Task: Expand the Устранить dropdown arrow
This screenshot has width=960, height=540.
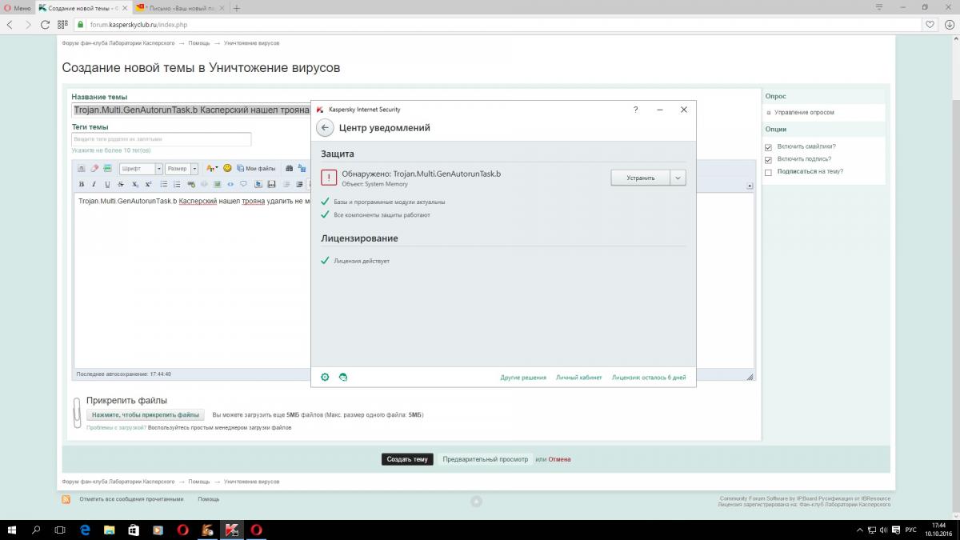Action: (x=678, y=178)
